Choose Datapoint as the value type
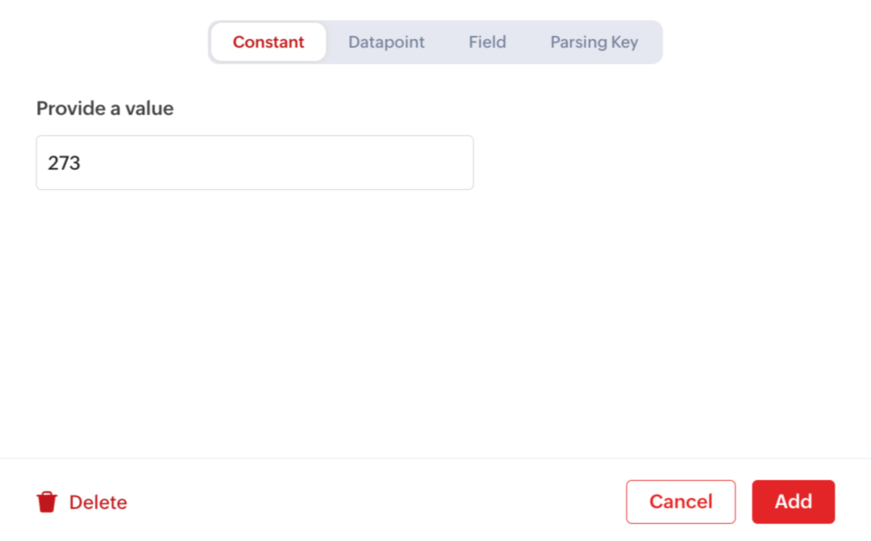 pyautogui.click(x=386, y=42)
